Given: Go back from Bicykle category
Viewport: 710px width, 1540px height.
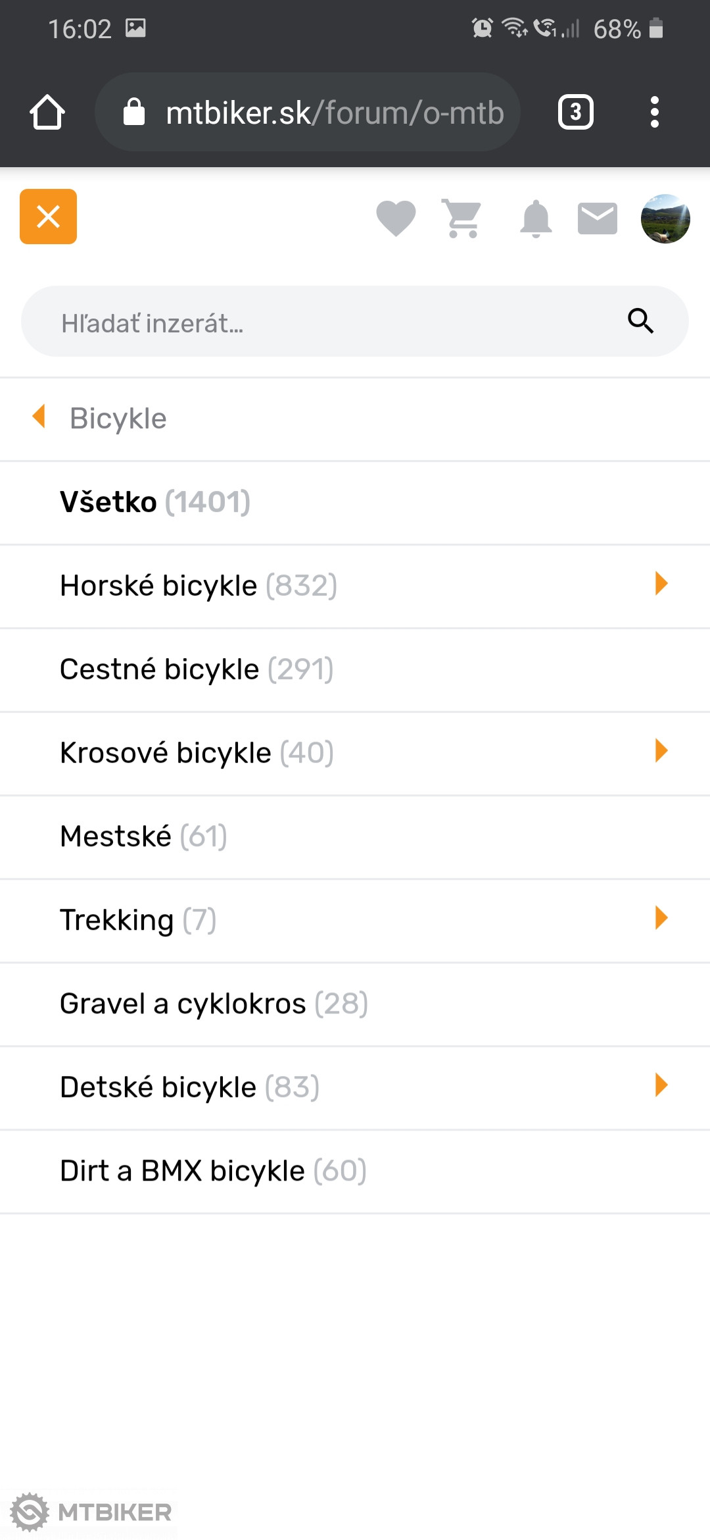Looking at the screenshot, I should point(39,417).
